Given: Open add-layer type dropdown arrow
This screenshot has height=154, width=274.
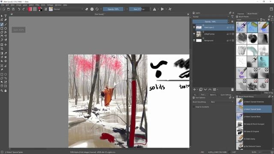Looking at the screenshot, I should pyautogui.click(x=197, y=89).
